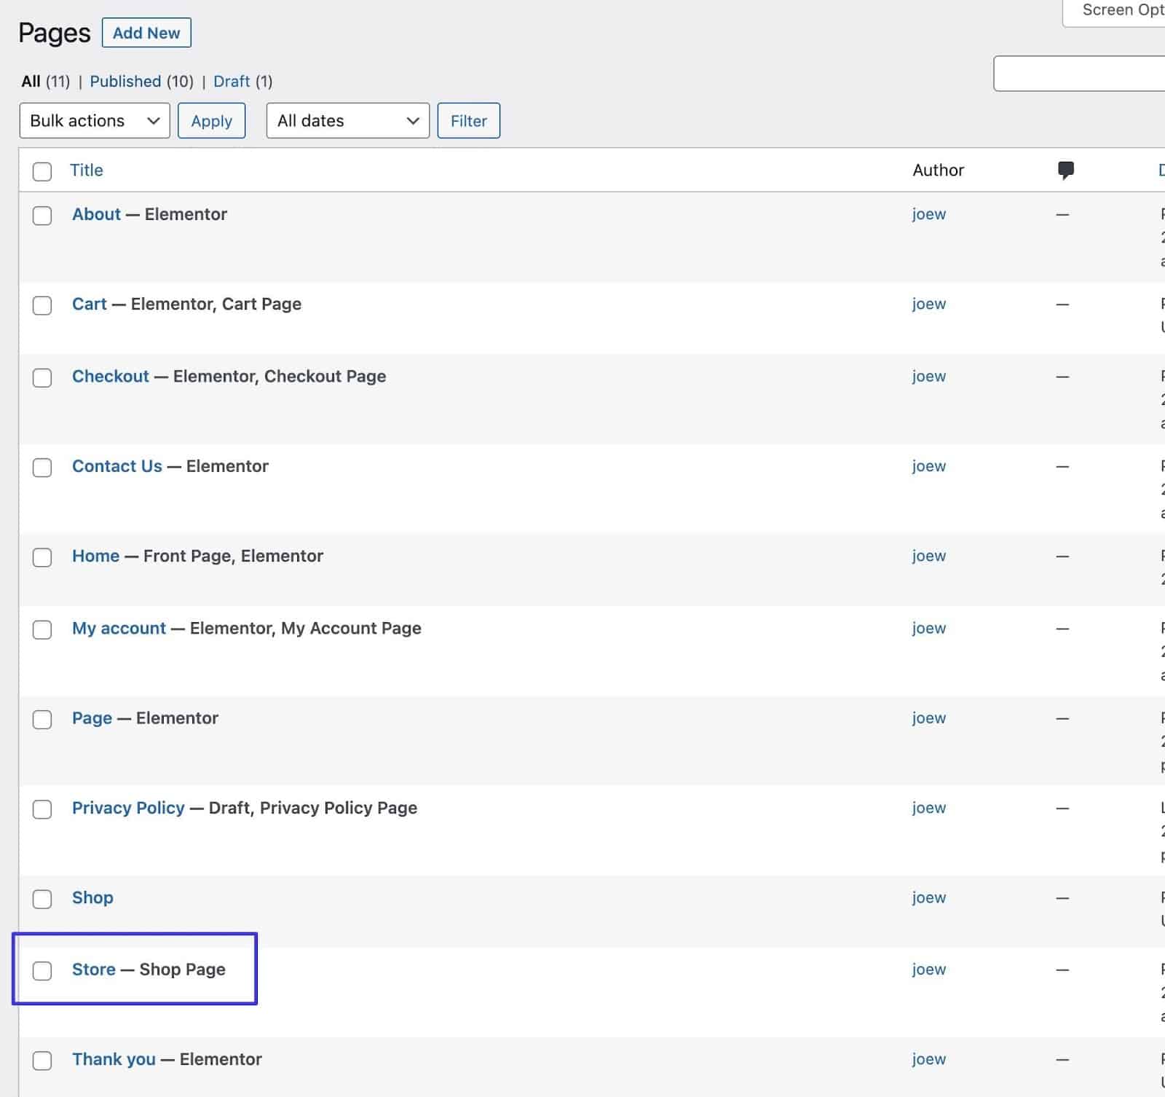Screen dimensions: 1165x1097
Task: Click author joew on the About row
Action: [x=928, y=214]
